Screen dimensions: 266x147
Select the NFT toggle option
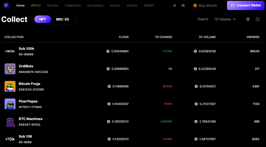(43, 19)
